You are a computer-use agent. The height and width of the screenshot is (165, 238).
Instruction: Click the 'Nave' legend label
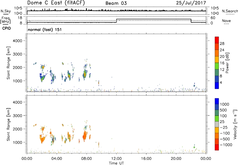[x=226, y=21]
